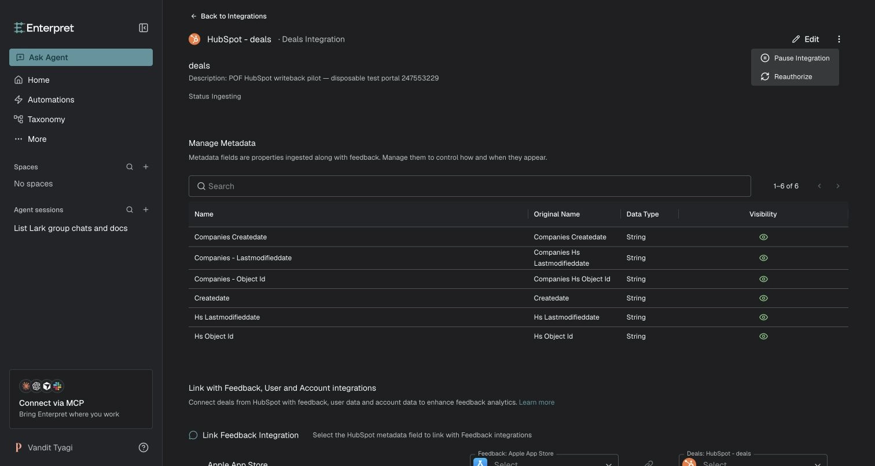Toggle visibility for Hs Object Id

click(x=763, y=336)
